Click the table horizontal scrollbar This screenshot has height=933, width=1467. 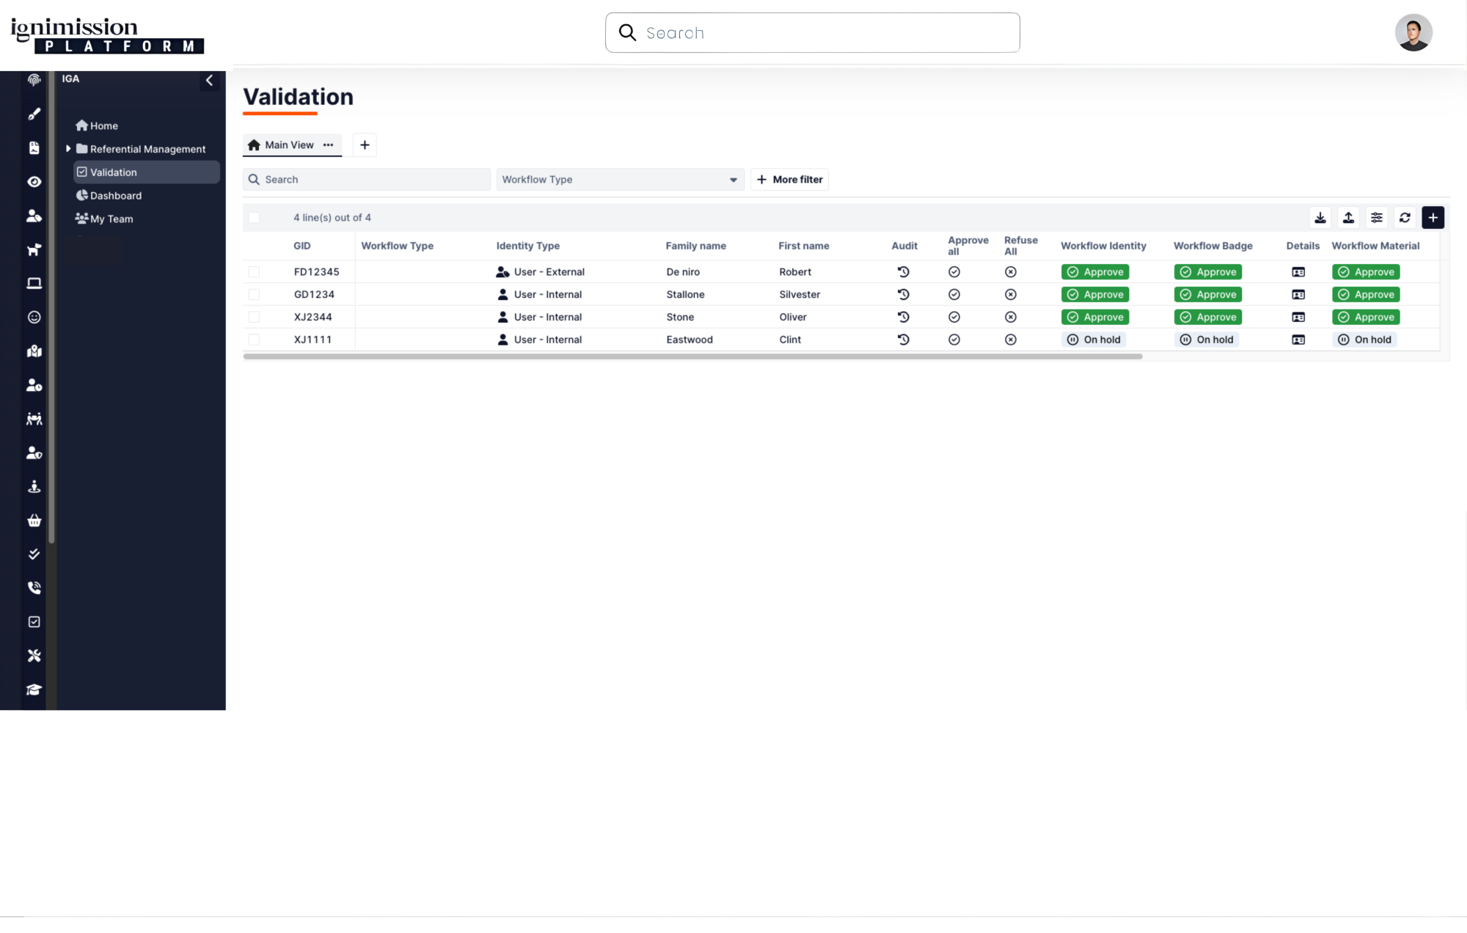point(692,356)
